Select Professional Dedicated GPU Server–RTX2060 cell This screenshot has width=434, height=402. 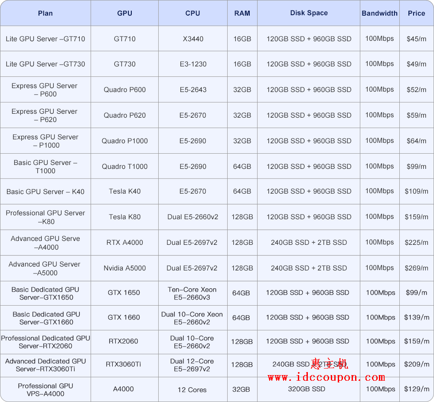pyautogui.click(x=46, y=342)
